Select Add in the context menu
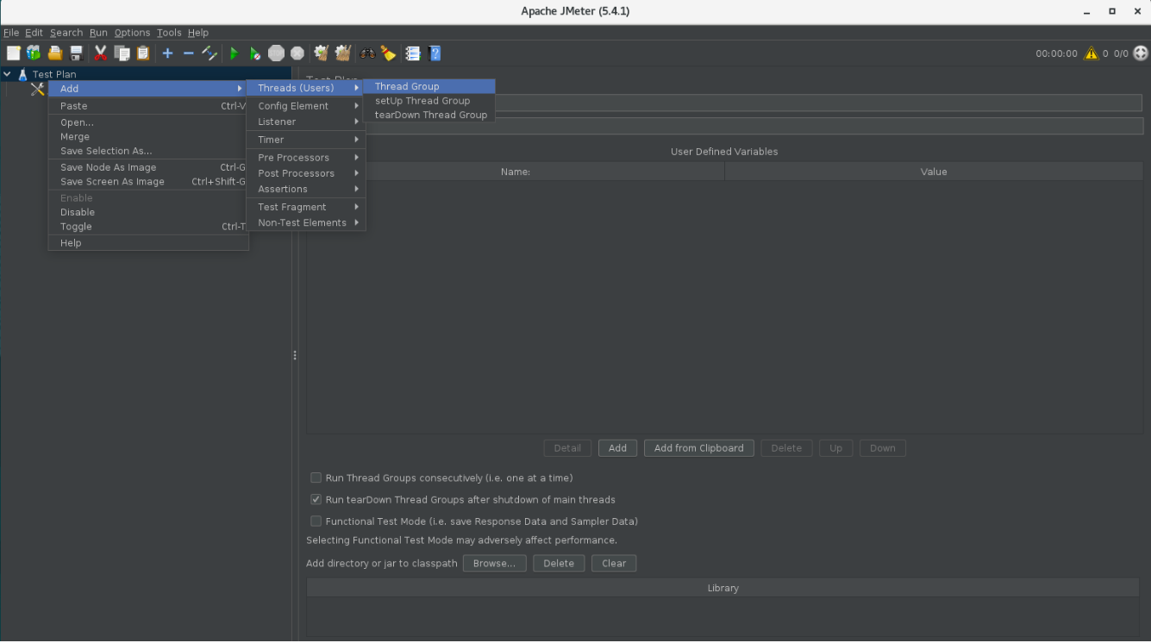This screenshot has width=1151, height=643. tap(148, 89)
